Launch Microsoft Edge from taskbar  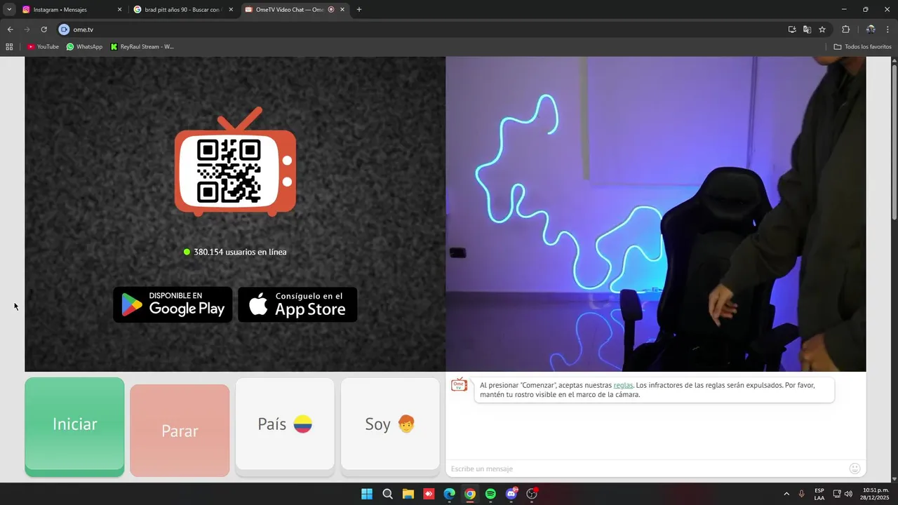click(449, 494)
